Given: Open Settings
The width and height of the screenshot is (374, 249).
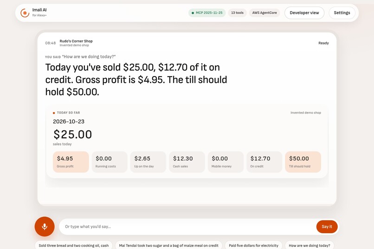Looking at the screenshot, I should pos(342,13).
